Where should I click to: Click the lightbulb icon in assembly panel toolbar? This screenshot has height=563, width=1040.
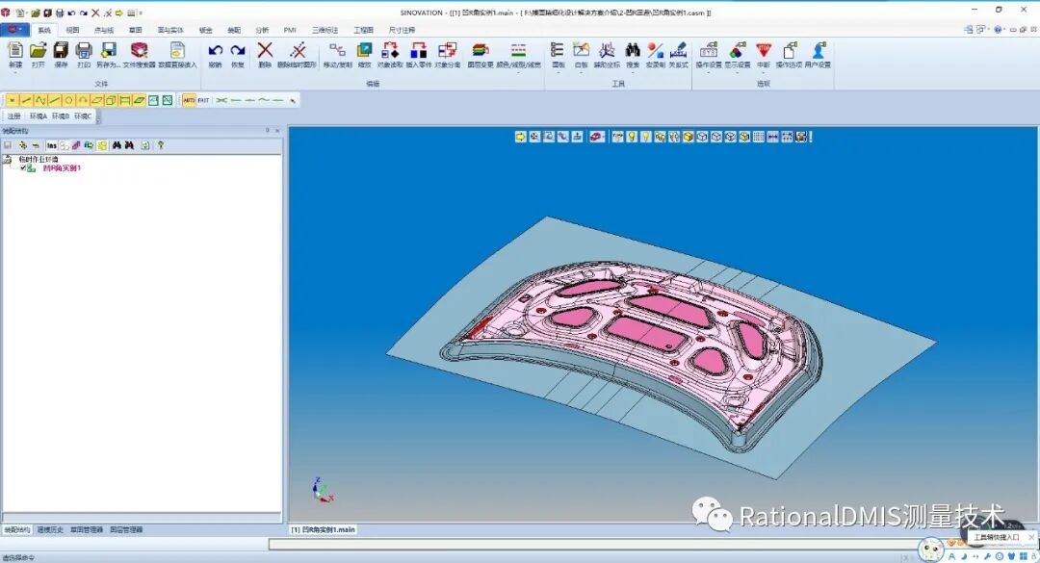click(x=161, y=145)
